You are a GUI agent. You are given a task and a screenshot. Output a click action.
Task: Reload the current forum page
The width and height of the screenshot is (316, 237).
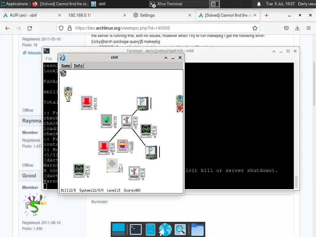pyautogui.click(x=30, y=28)
